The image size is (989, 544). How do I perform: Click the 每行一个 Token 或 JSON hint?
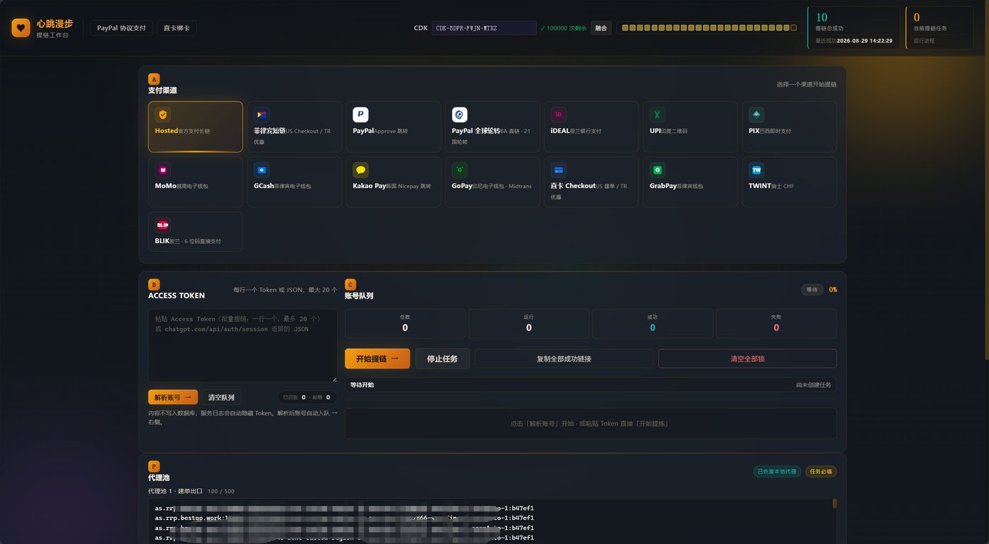pos(285,290)
